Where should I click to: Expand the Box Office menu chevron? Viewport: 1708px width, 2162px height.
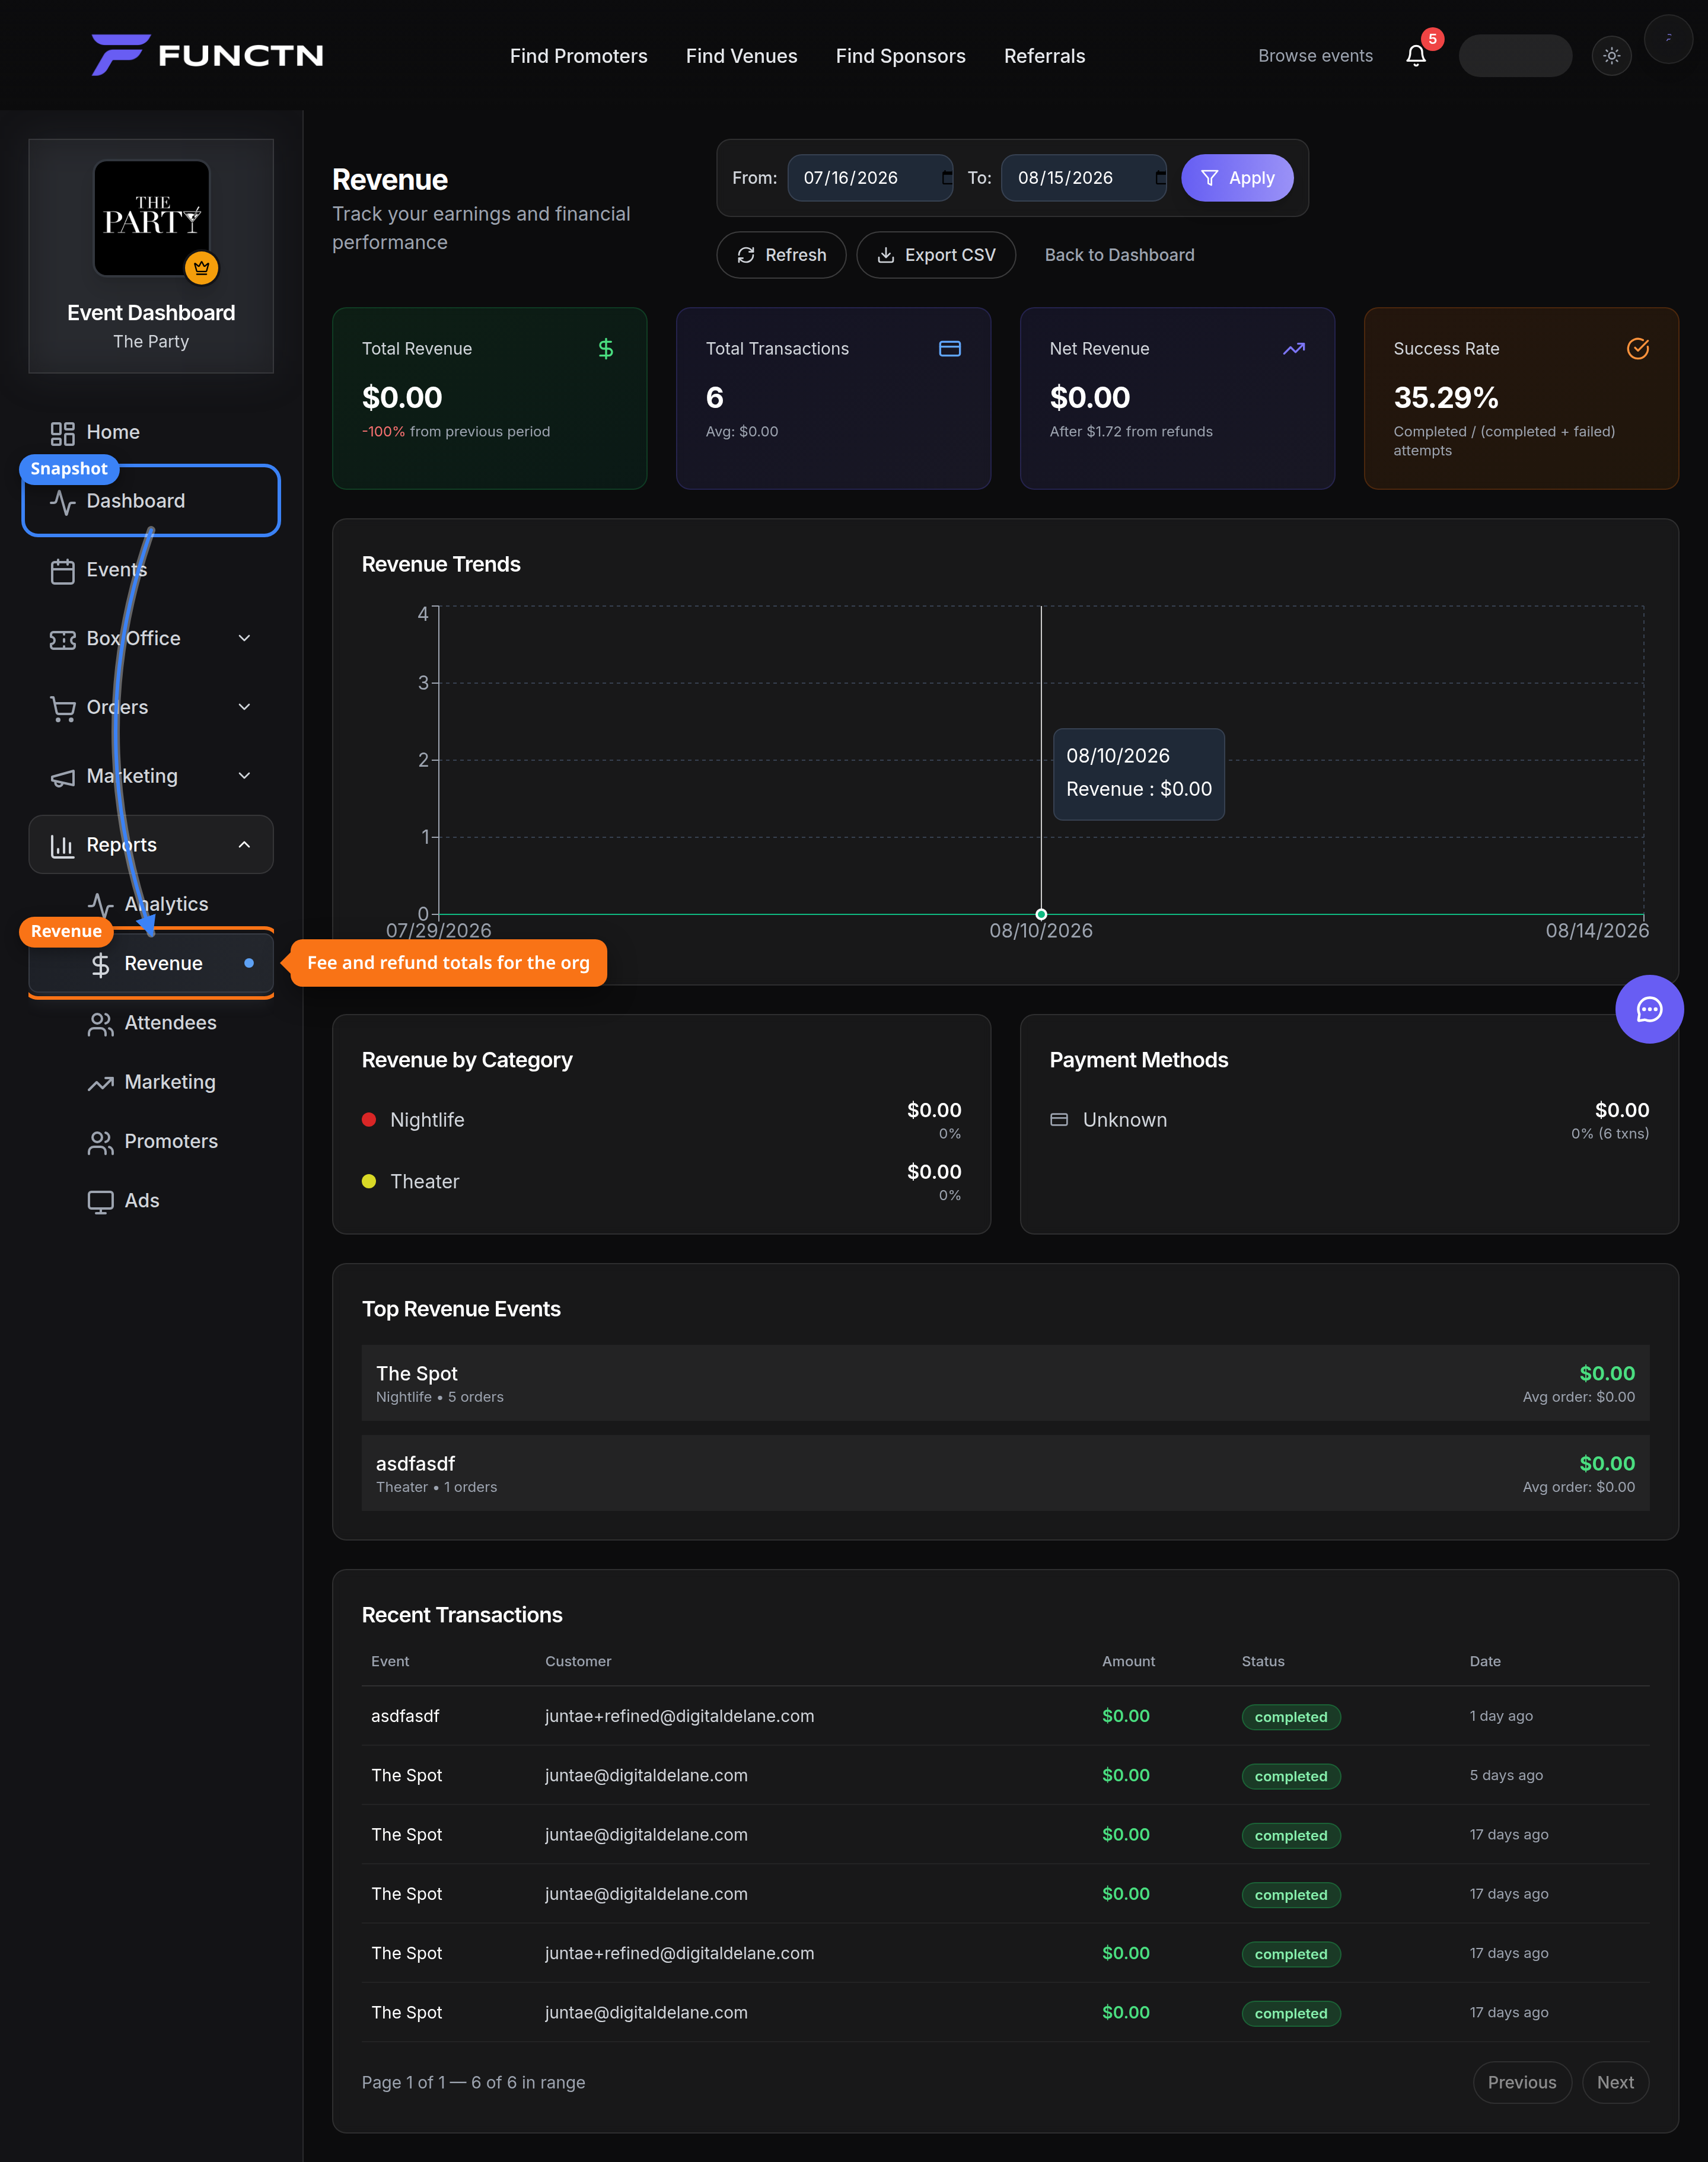pos(244,638)
